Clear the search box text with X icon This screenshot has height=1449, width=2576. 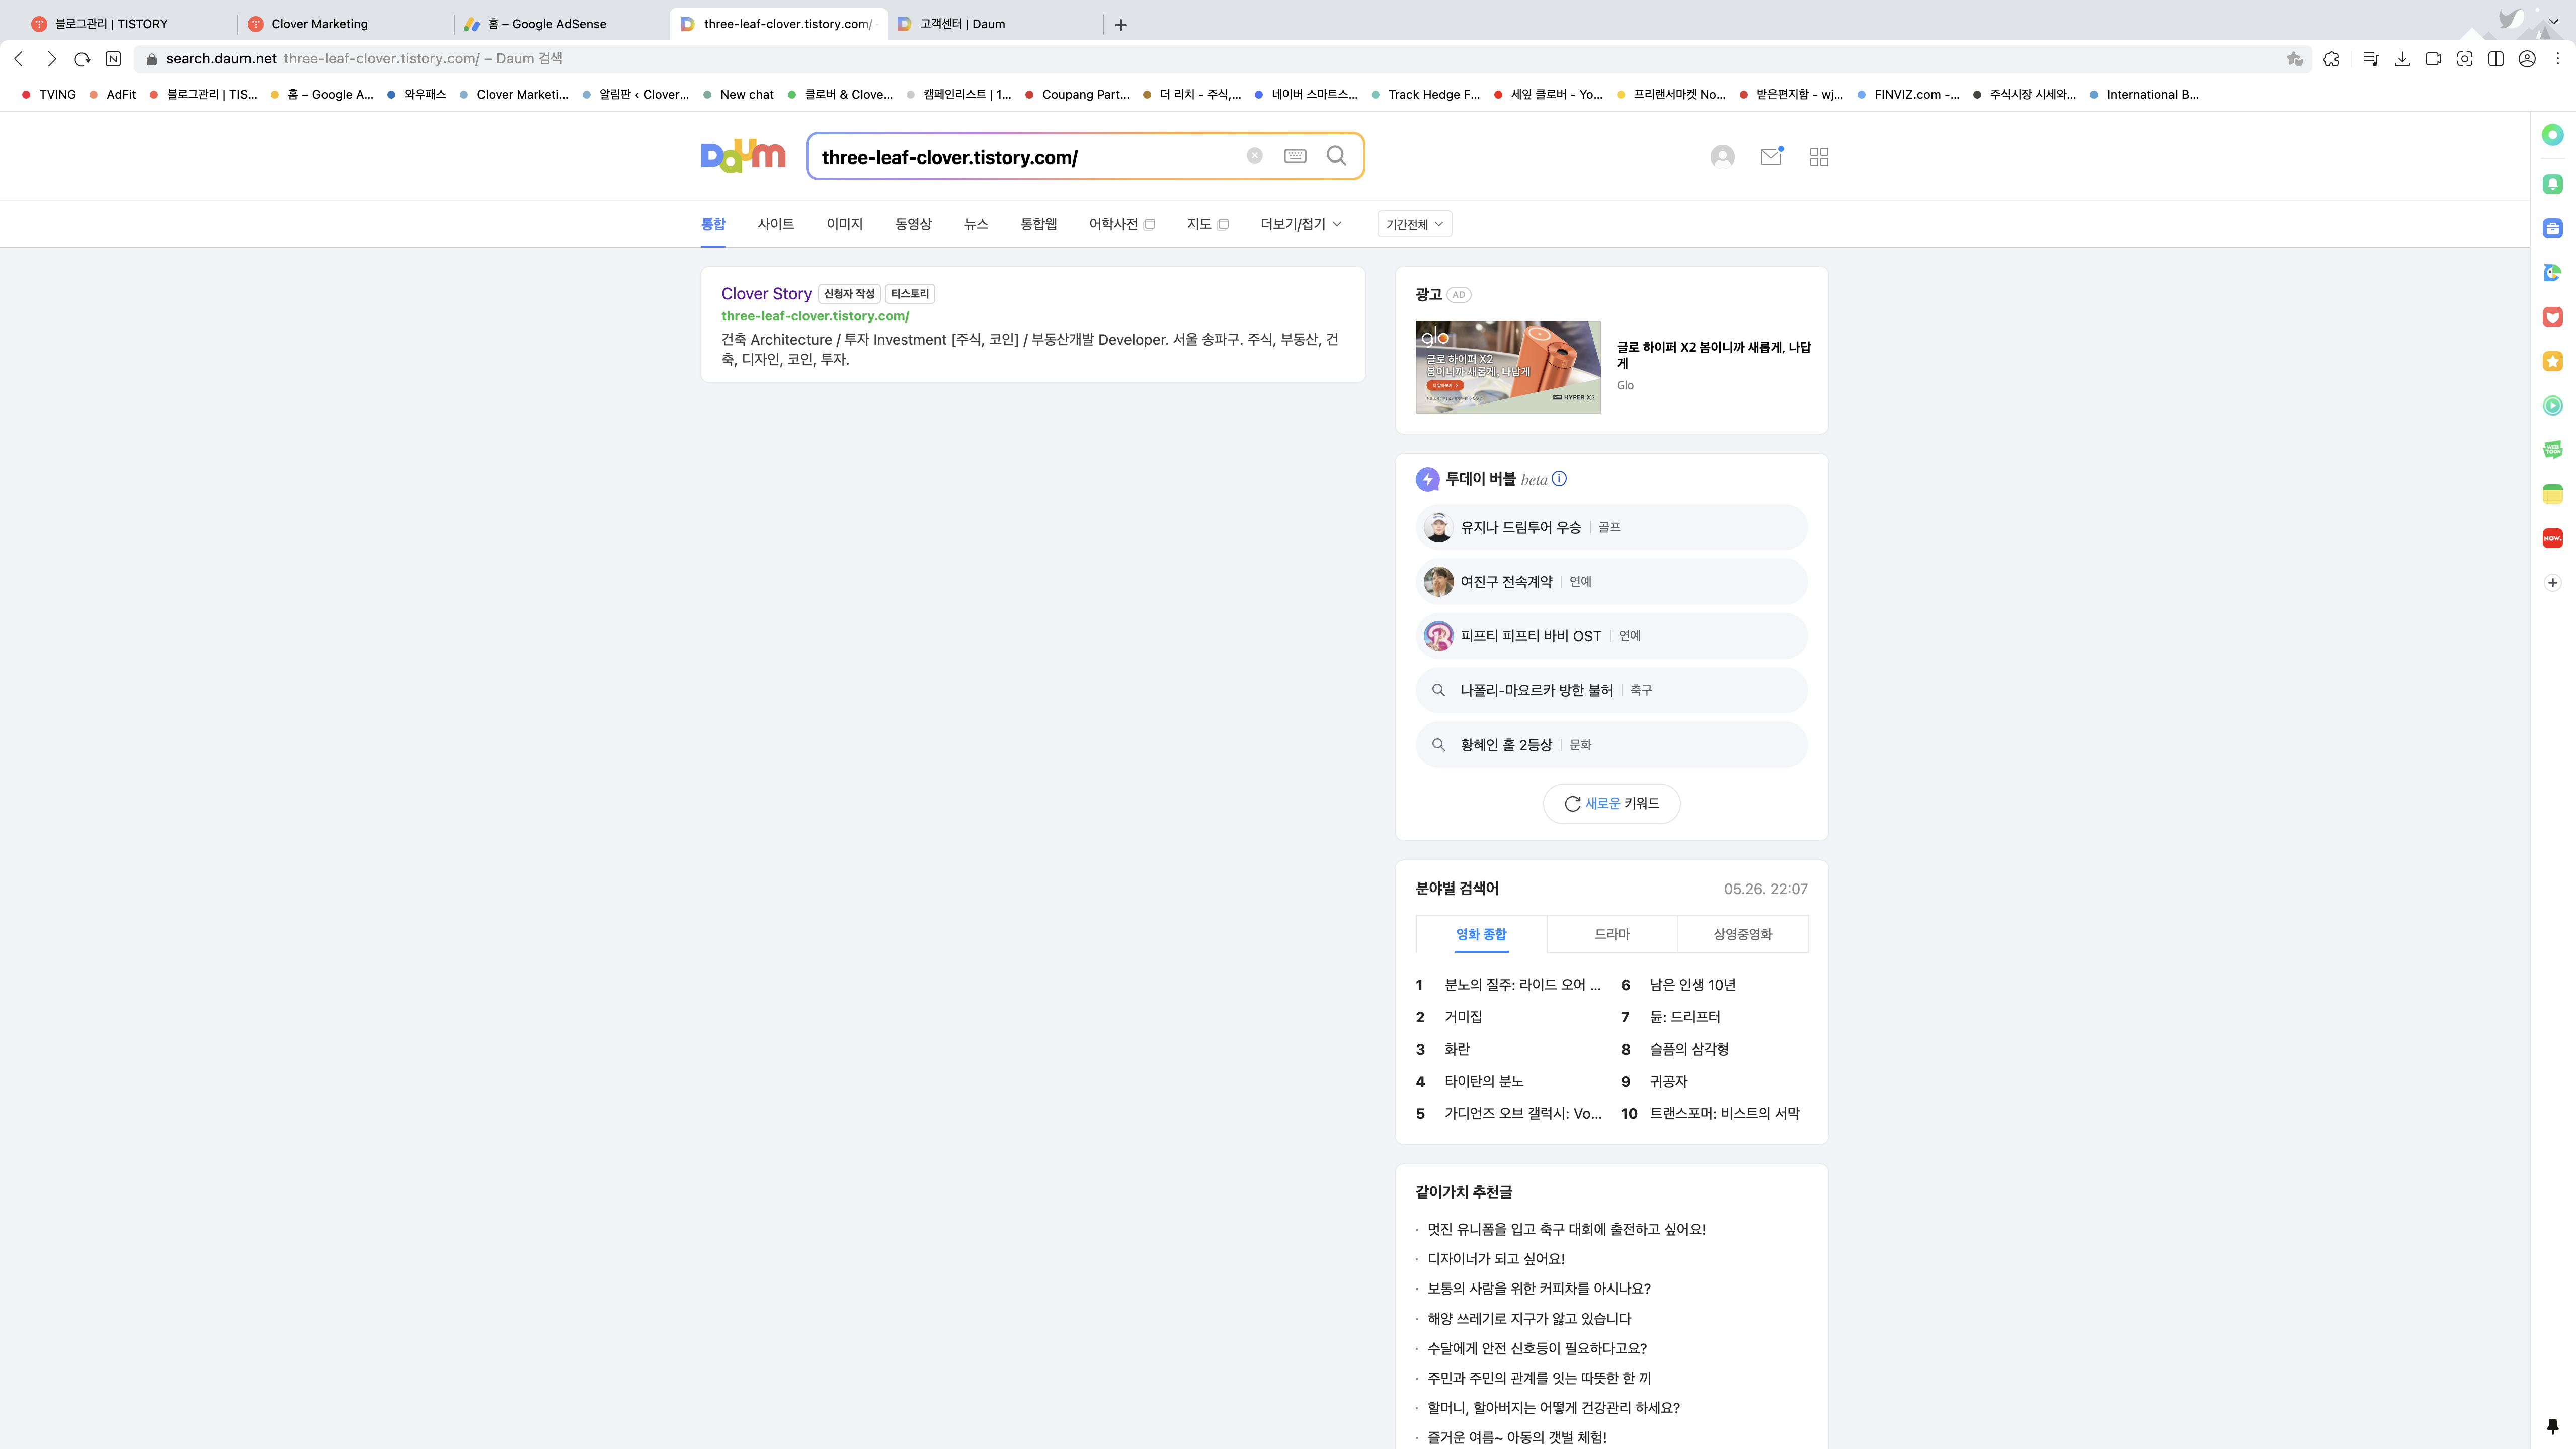click(x=1254, y=156)
